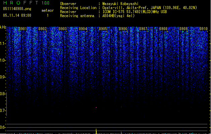Click the 'Receiving antenna' label

77,16
